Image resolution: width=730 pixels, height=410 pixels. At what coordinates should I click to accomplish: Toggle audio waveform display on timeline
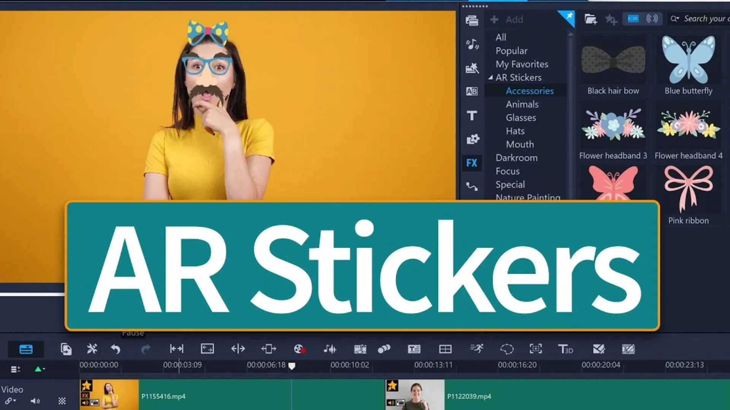tap(329, 349)
